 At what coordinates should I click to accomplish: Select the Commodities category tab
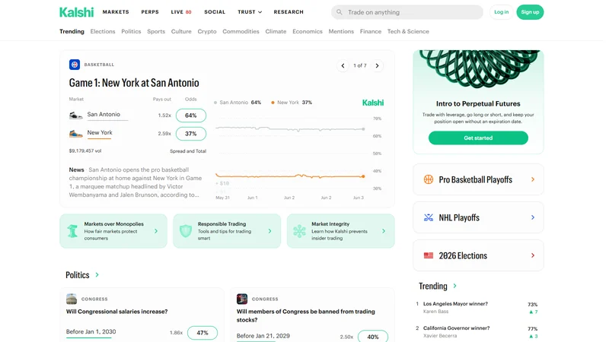[241, 31]
